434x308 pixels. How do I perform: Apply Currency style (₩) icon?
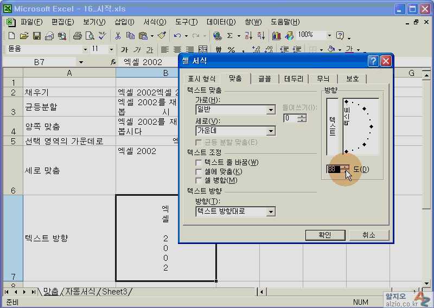pyautogui.click(x=219, y=49)
